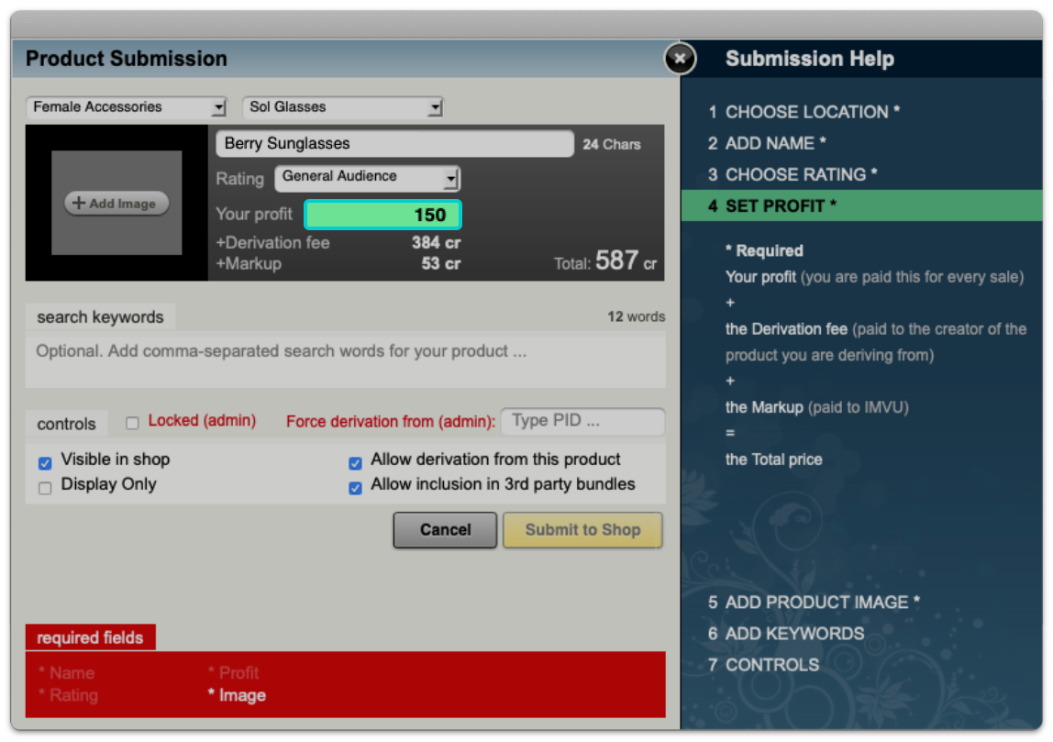1053x742 pixels.
Task: Click the Cancel button
Action: tap(445, 530)
